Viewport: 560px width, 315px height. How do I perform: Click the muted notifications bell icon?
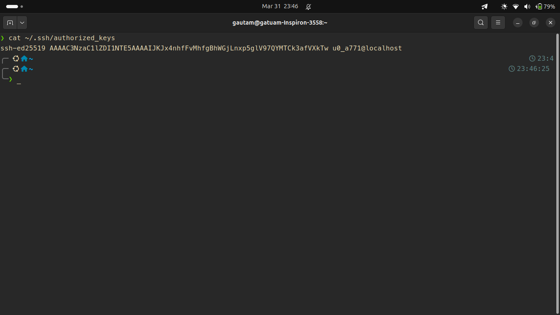[x=308, y=7]
